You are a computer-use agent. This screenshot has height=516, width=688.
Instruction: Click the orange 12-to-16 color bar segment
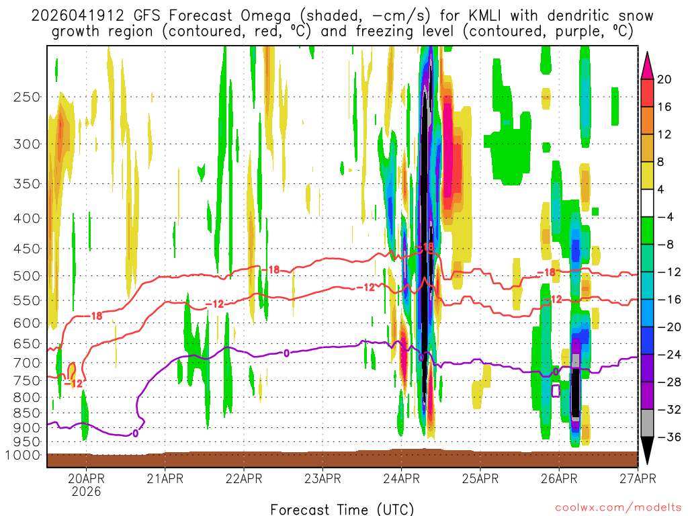(647, 120)
